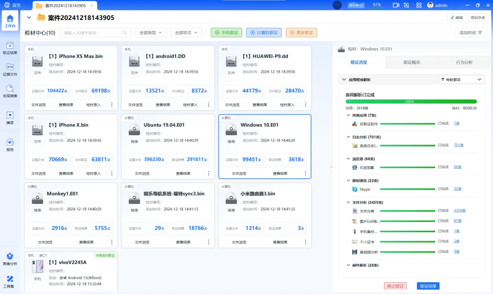
Task: Open the more options menu on Monkey1.E01 card
Action: click(112, 242)
